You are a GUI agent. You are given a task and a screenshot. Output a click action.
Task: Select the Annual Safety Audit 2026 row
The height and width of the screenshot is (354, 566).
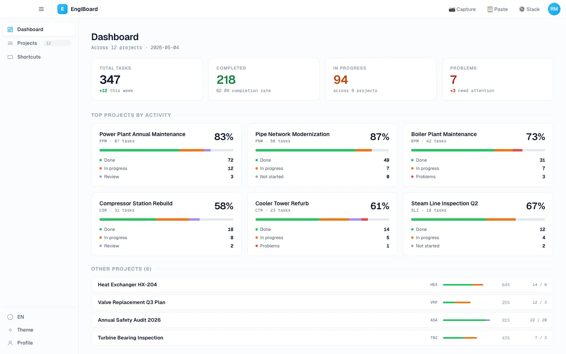[322, 320]
